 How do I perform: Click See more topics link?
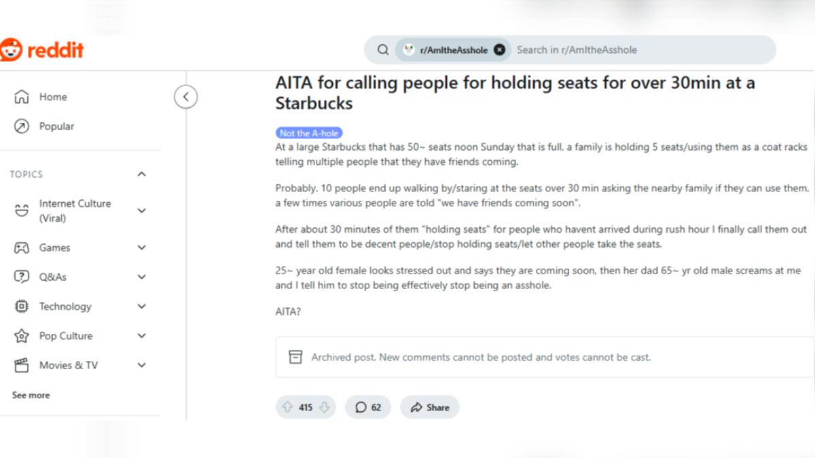[31, 395]
